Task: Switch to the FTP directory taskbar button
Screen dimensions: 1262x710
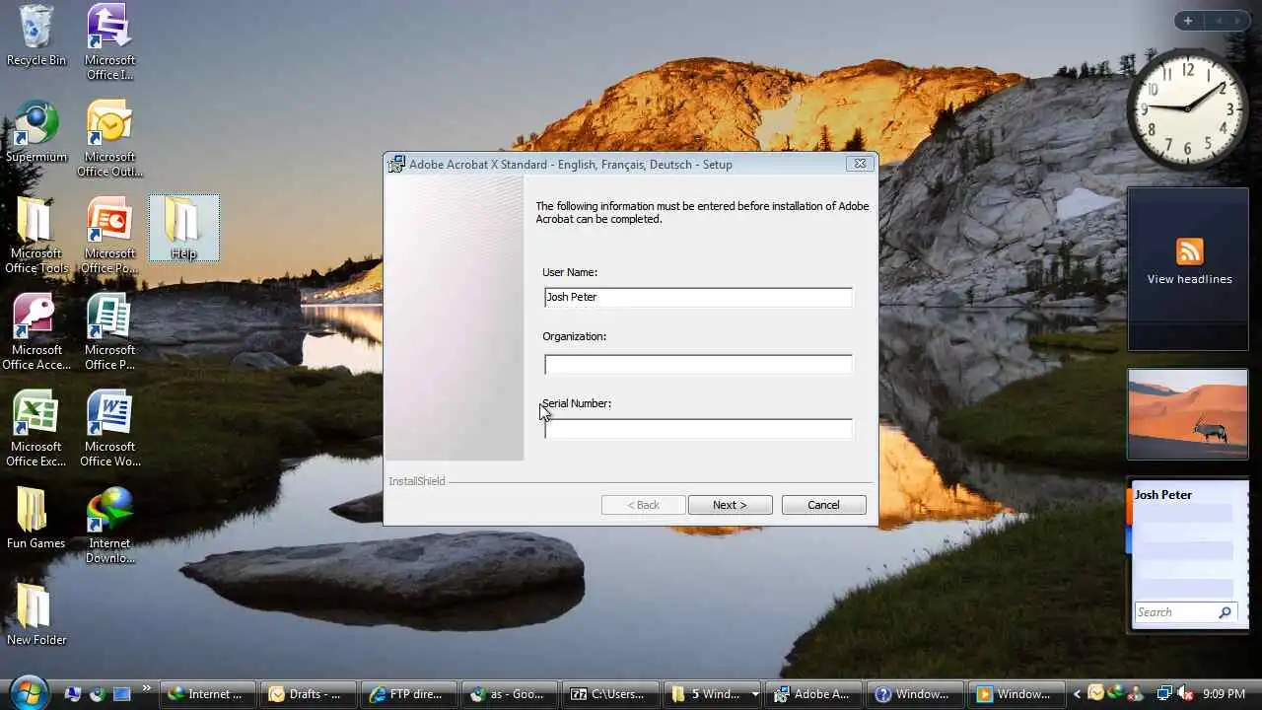Action: click(x=409, y=694)
